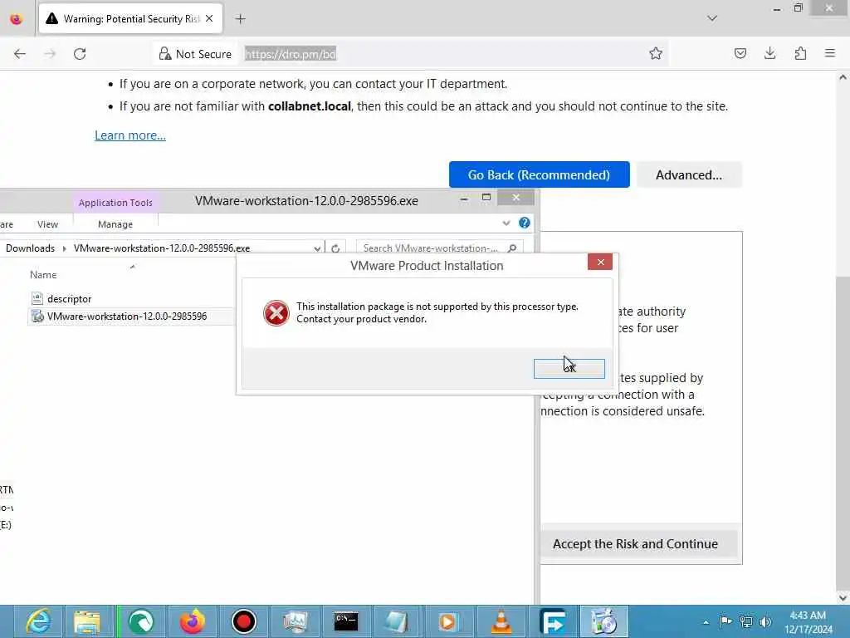Maximize the VMware-workstation Explorer window
850x638 pixels.
pyautogui.click(x=486, y=198)
